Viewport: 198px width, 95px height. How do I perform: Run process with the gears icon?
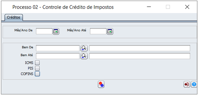click(x=101, y=84)
